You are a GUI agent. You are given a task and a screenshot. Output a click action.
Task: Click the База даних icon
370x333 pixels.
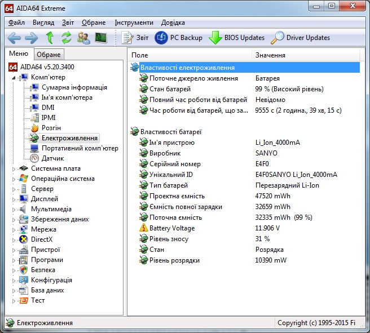coord(24,290)
